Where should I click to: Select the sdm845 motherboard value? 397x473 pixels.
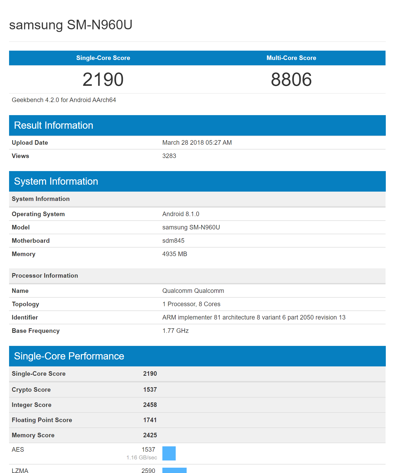point(173,241)
